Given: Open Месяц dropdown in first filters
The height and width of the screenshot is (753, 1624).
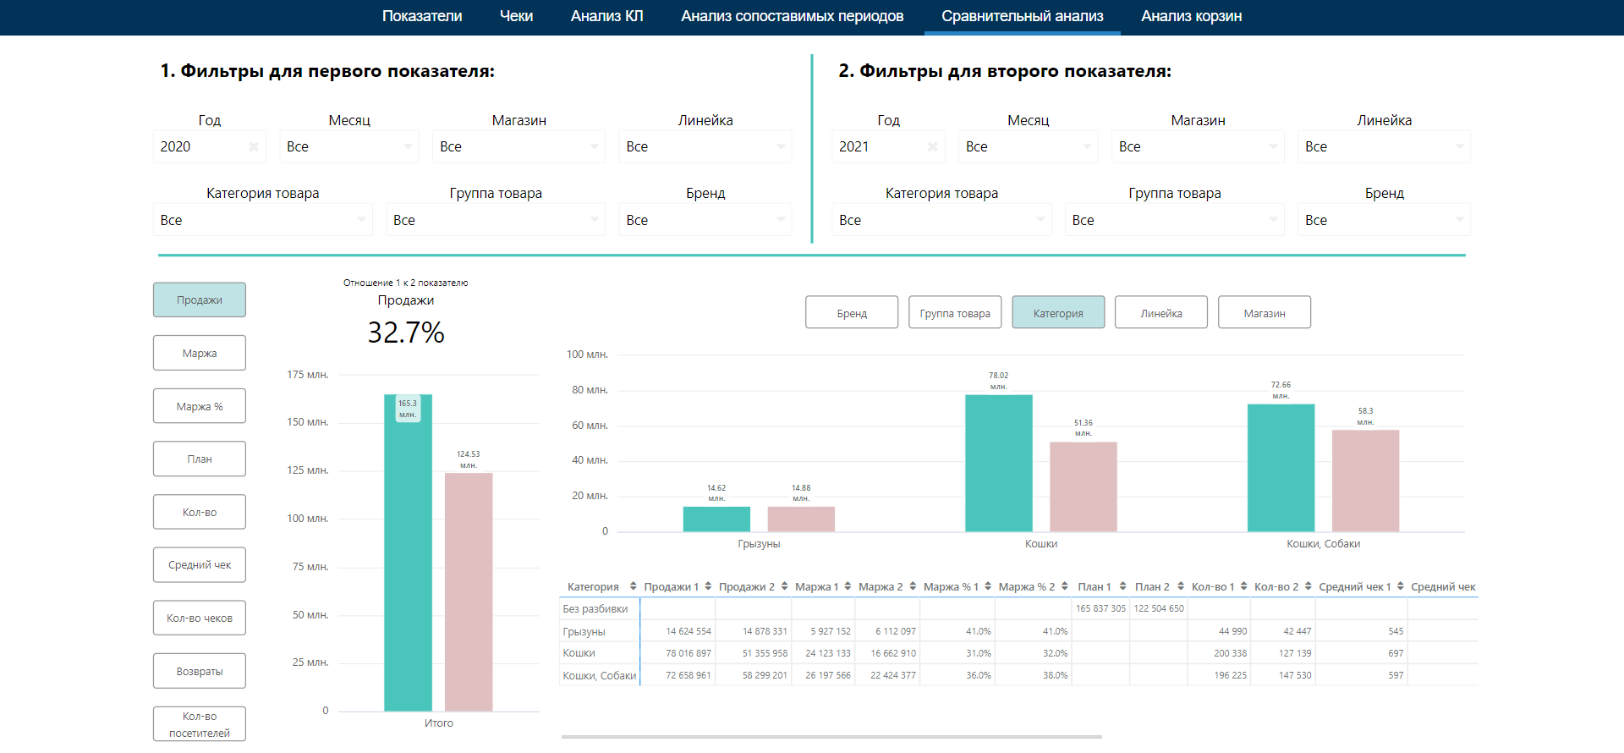Looking at the screenshot, I should pos(349,146).
